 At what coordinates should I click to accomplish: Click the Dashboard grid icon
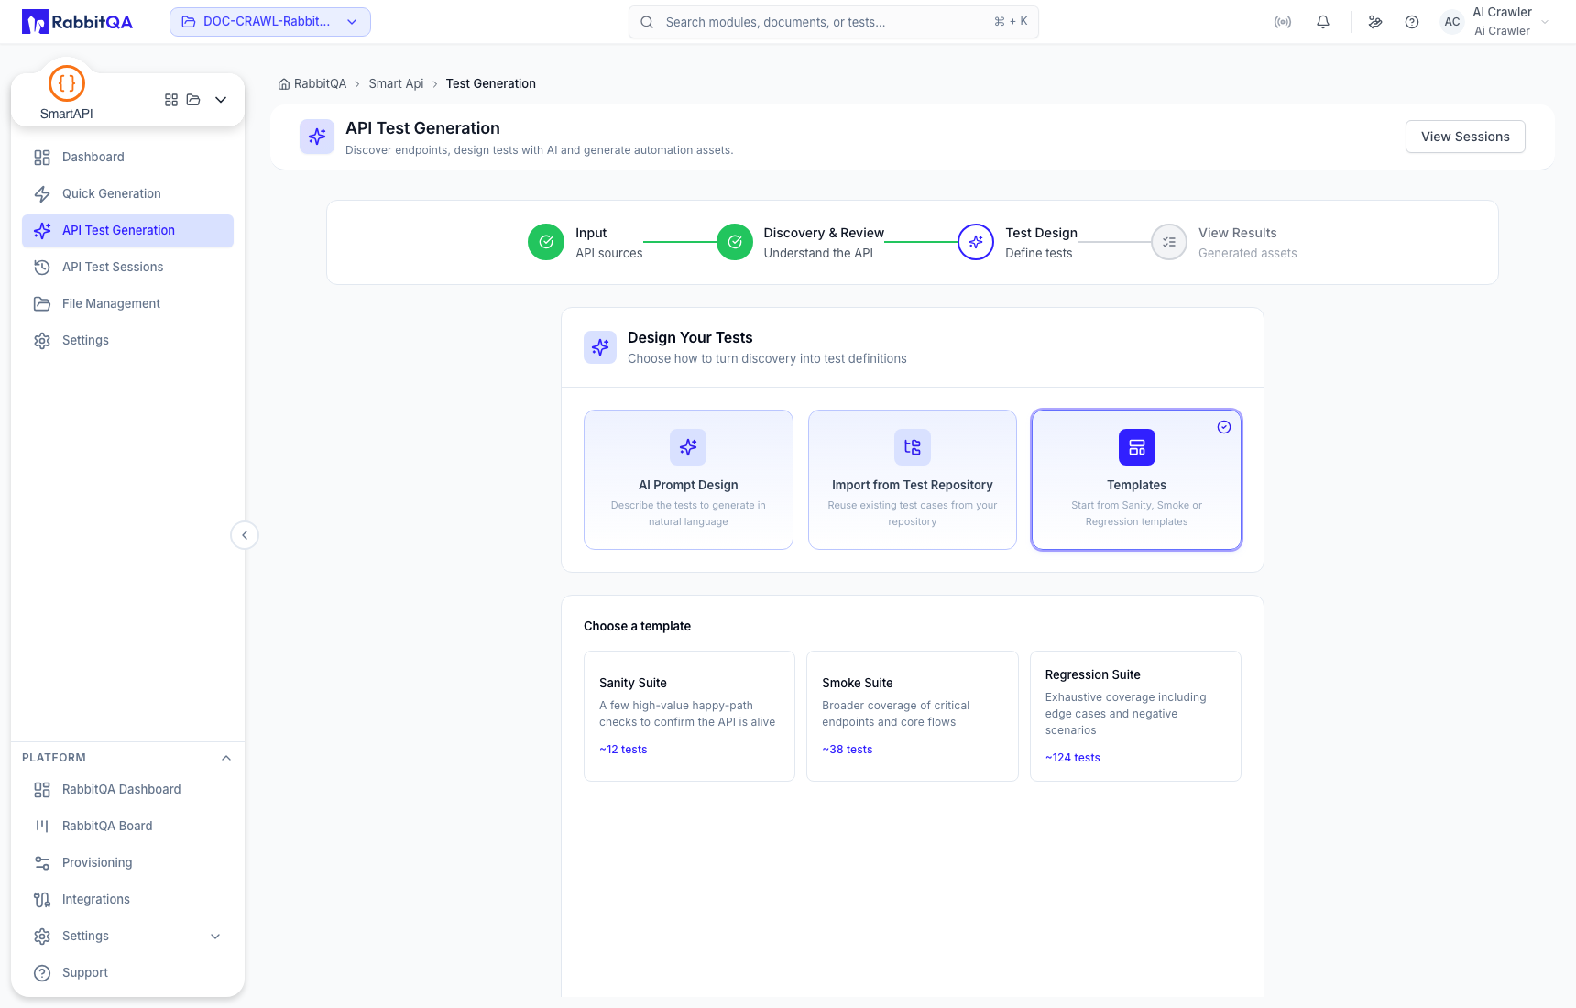42,158
